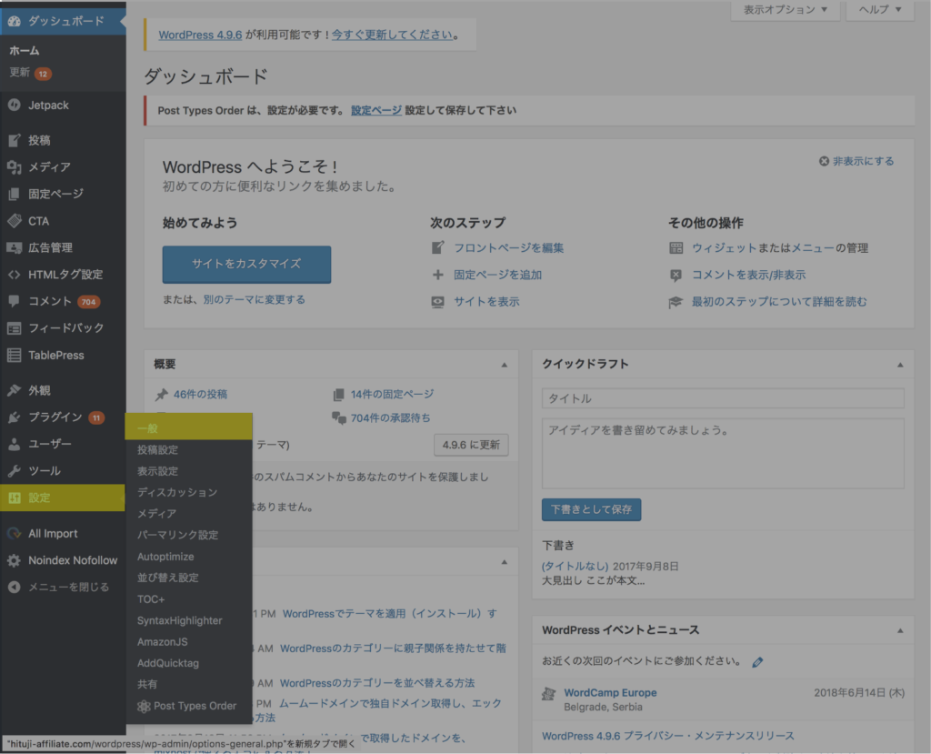Screen dimensions: 931x754
Task: Click the pencil icon to edit event location
Action: 757,662
